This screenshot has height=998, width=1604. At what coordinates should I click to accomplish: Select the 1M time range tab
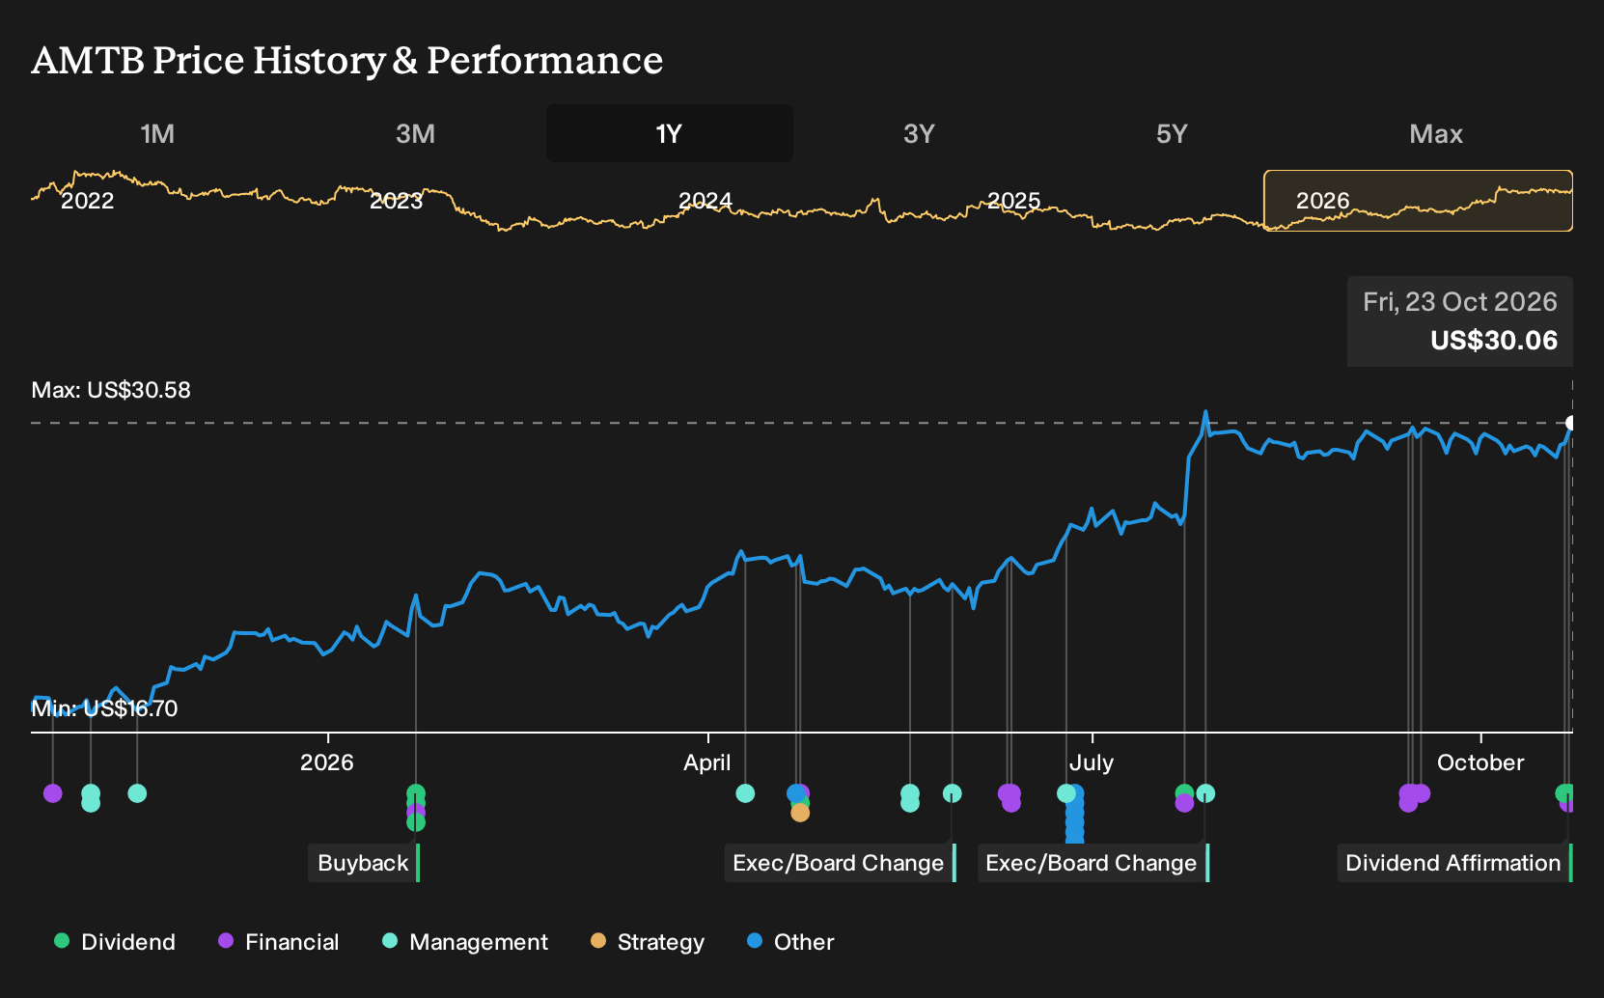pos(157,133)
